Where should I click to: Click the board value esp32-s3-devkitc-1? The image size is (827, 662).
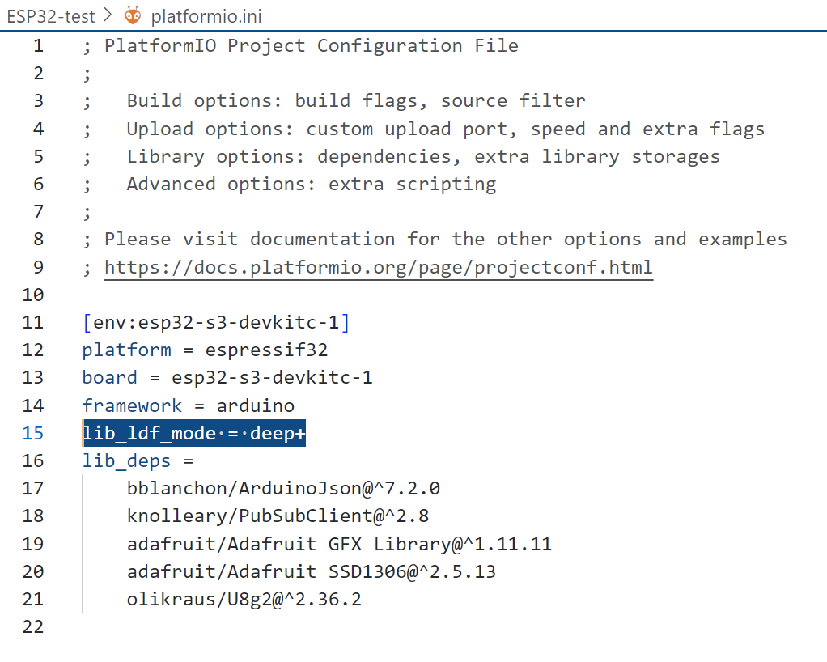pyautogui.click(x=272, y=378)
